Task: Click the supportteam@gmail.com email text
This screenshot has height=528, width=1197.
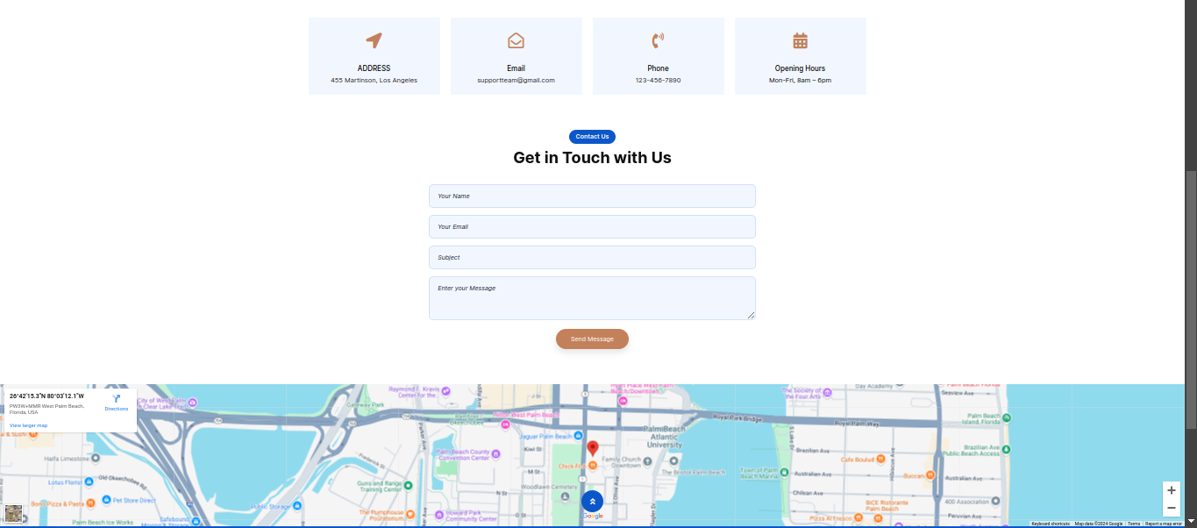Action: click(x=516, y=81)
